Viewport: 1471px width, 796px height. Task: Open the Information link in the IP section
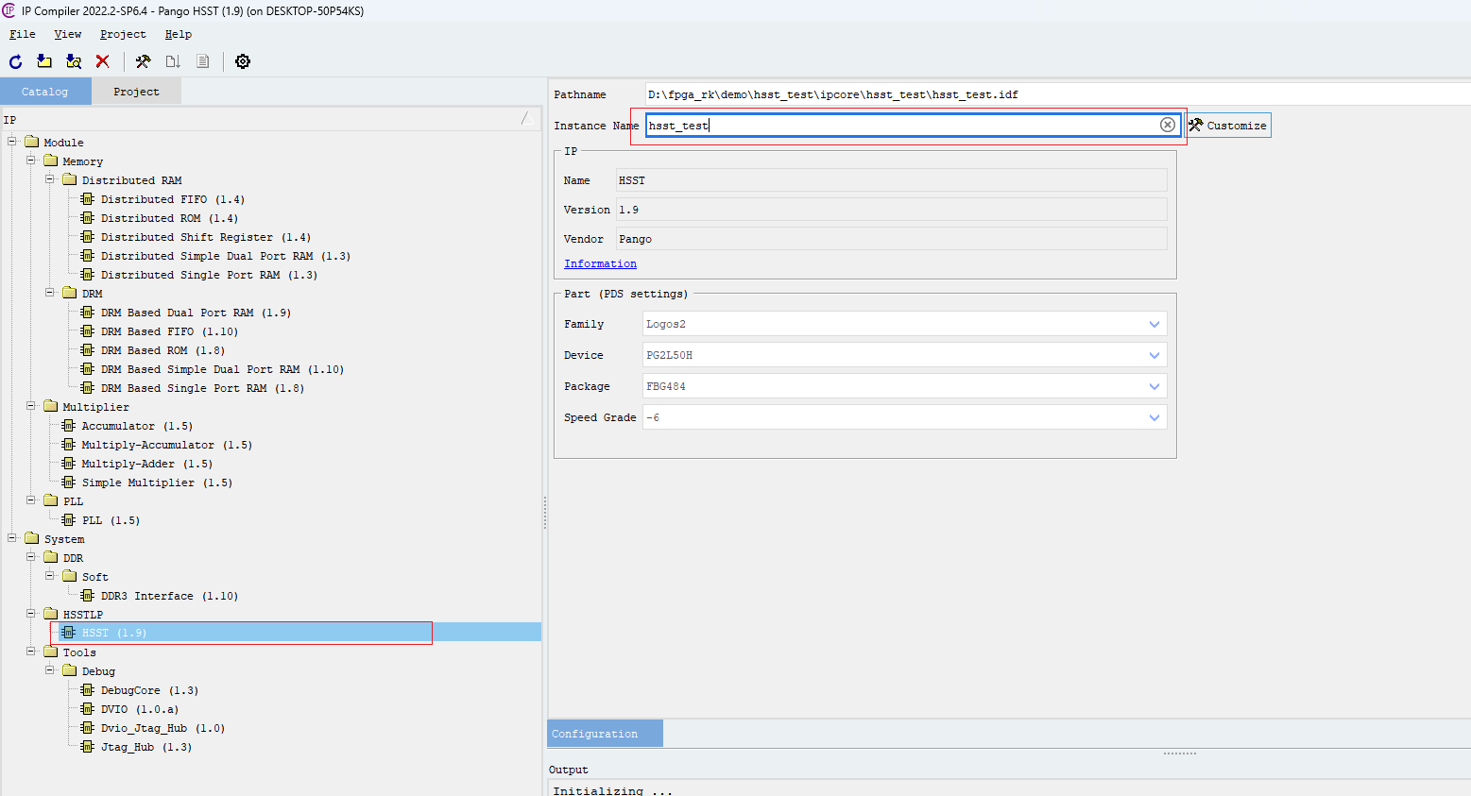(599, 263)
